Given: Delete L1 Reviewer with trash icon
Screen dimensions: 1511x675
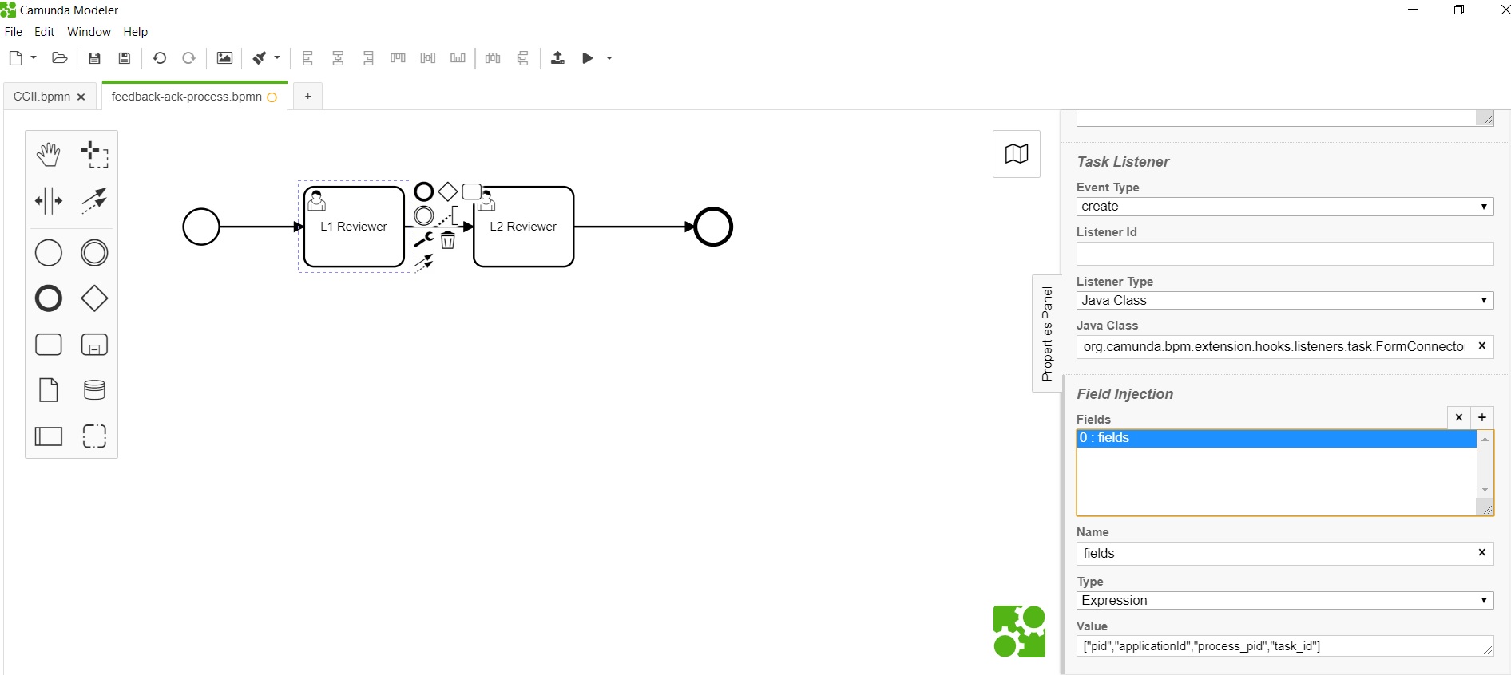Looking at the screenshot, I should tap(448, 240).
